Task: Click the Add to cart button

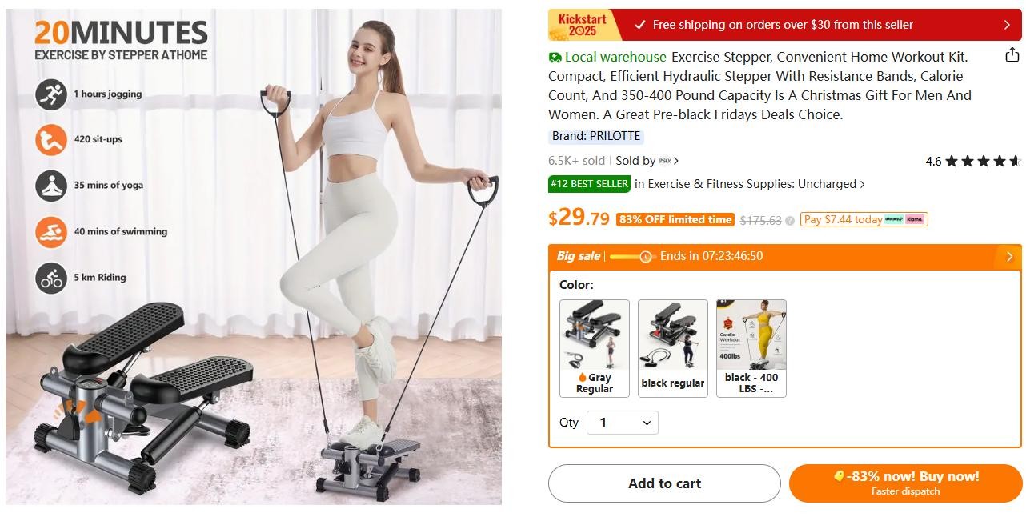Action: (x=664, y=483)
